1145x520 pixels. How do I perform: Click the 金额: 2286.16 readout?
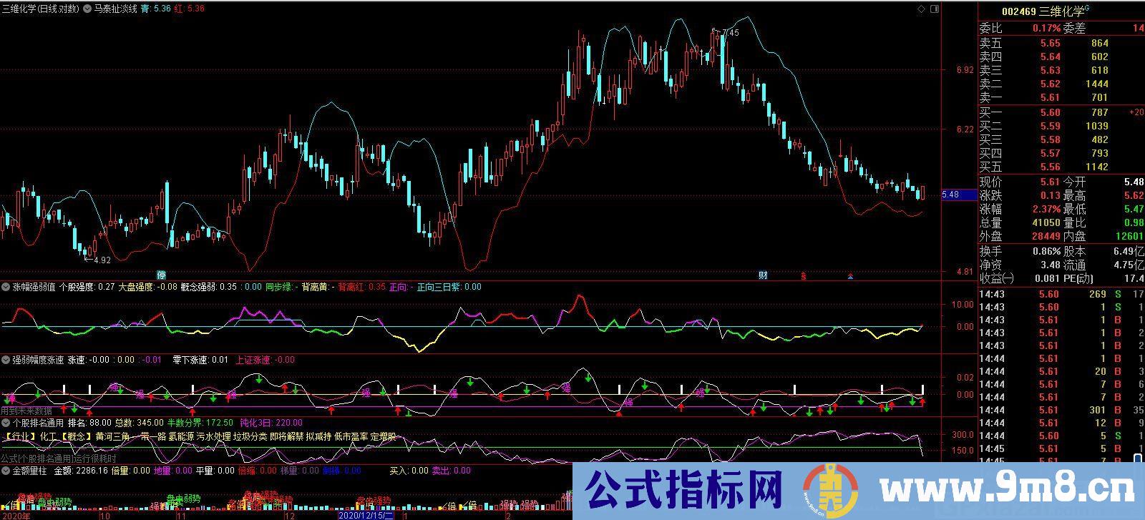(x=80, y=471)
